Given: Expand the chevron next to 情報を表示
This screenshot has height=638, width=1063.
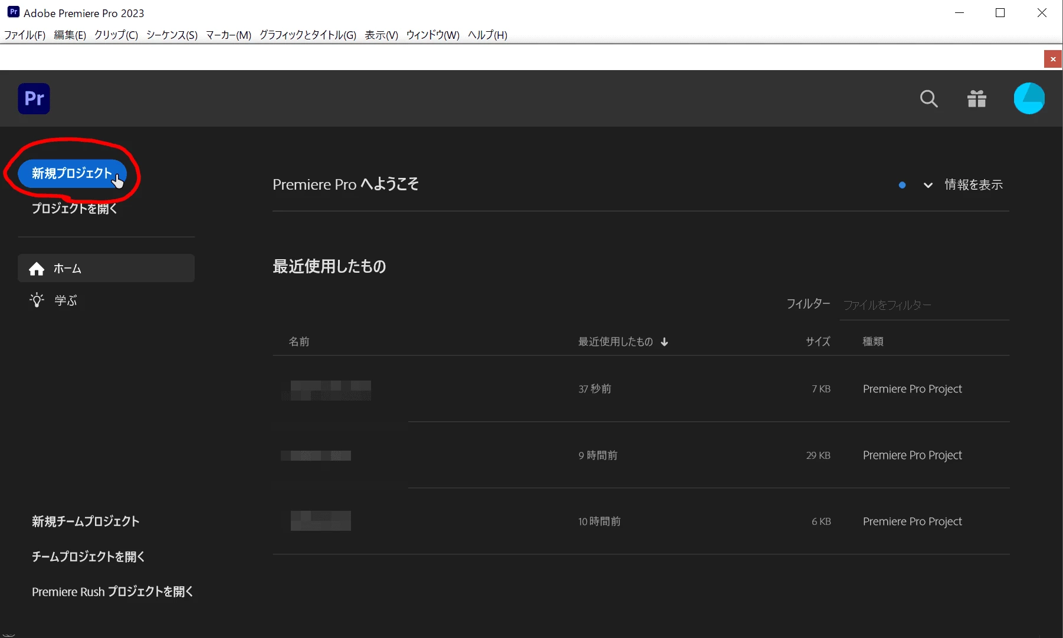Looking at the screenshot, I should pyautogui.click(x=928, y=185).
